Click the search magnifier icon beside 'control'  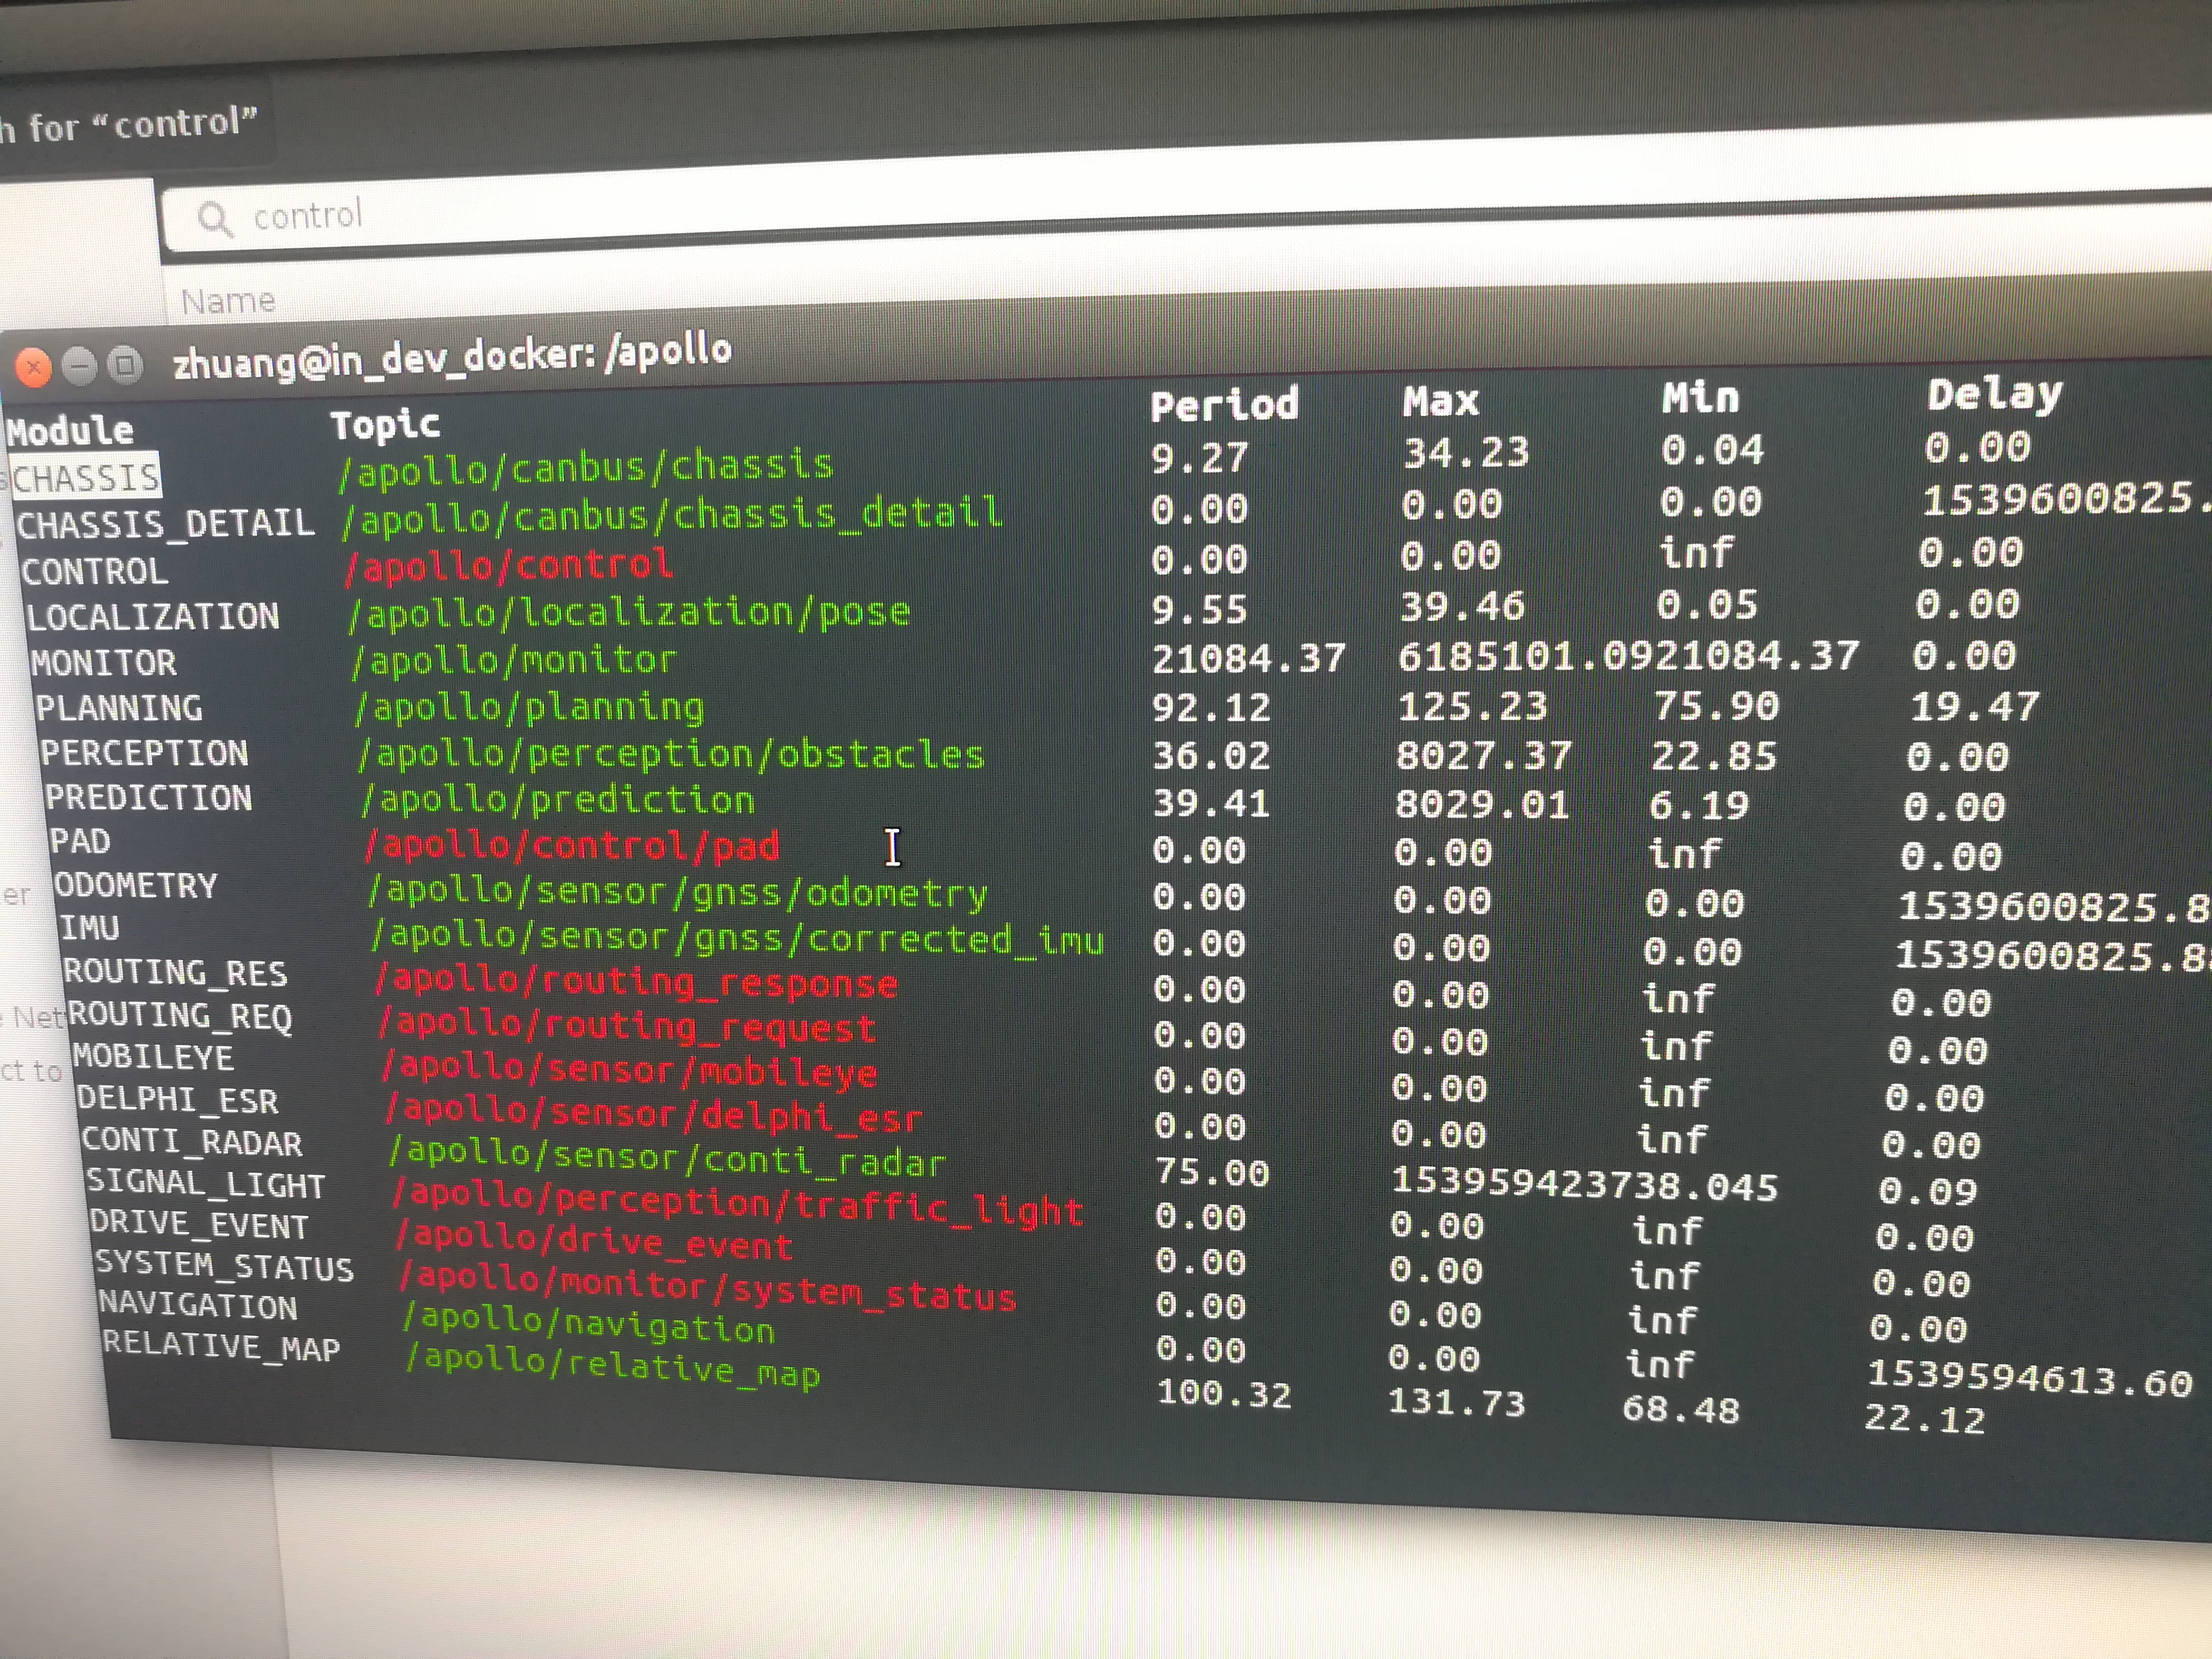pos(215,218)
